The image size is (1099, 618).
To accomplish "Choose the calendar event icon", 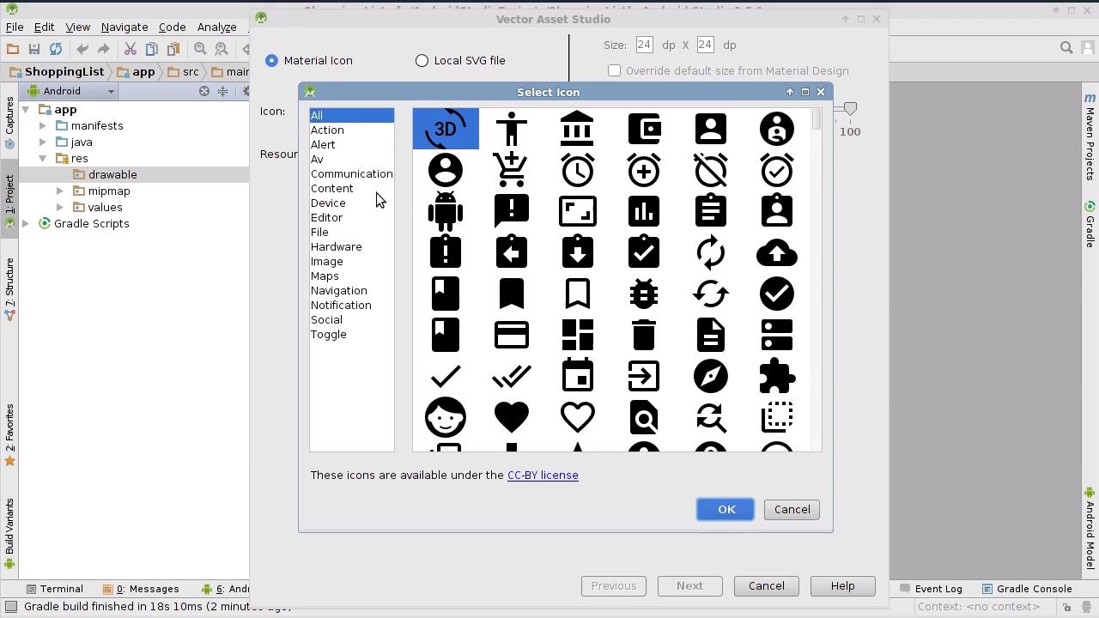I will (x=578, y=376).
